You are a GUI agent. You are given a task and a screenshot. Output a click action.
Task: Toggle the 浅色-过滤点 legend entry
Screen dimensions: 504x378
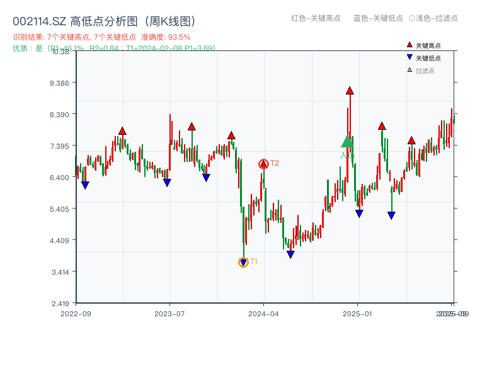434,19
